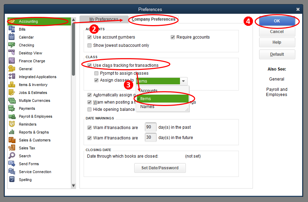The height and width of the screenshot is (202, 308).
Task: Click the Sales Tax icon
Action: (12, 148)
